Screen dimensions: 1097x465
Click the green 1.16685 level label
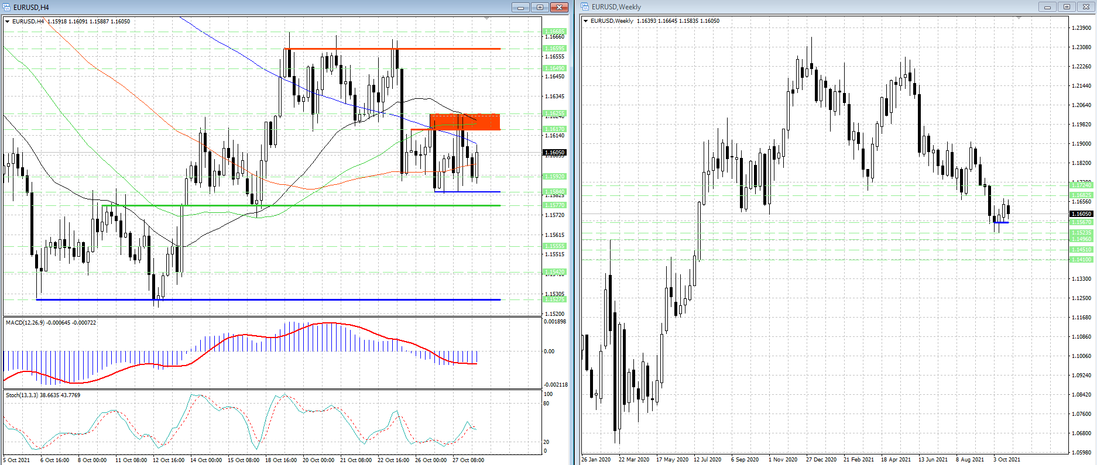tap(554, 32)
